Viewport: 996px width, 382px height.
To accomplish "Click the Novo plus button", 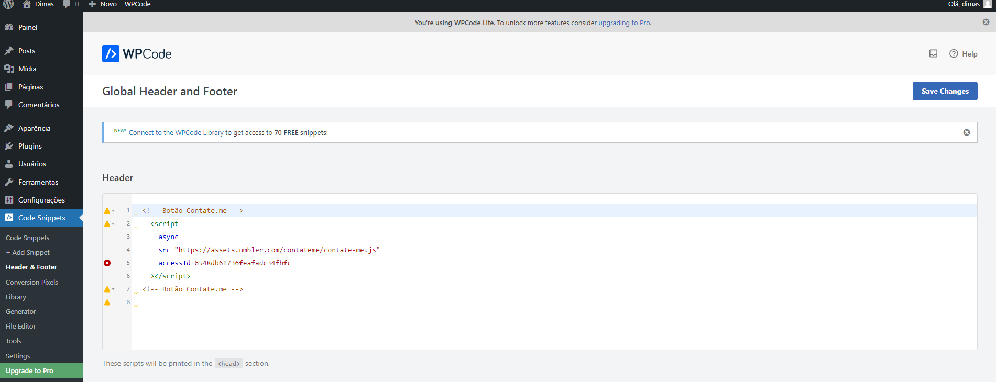I will click(103, 4).
